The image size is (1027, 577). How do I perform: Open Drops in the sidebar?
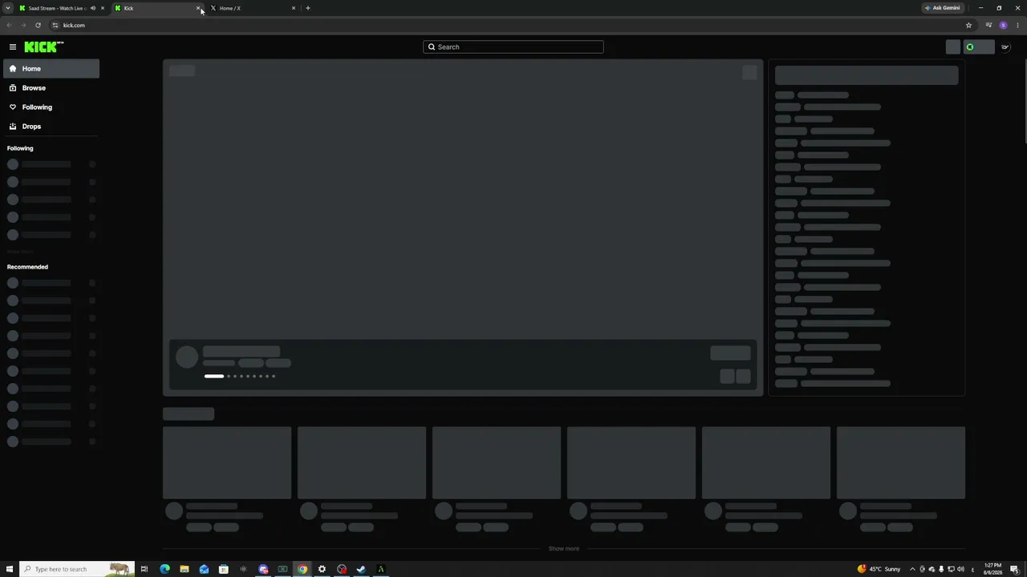(x=51, y=127)
